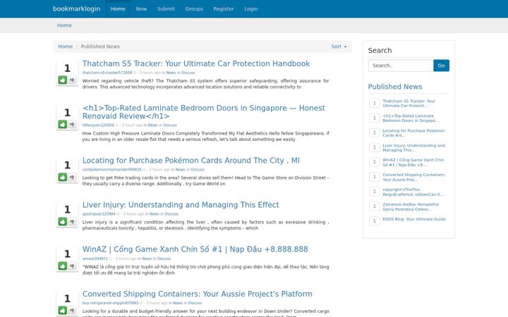Open author cardpokemoncharmander568826 profile
Image resolution: width=508 pixels, height=317 pixels.
(x=111, y=170)
